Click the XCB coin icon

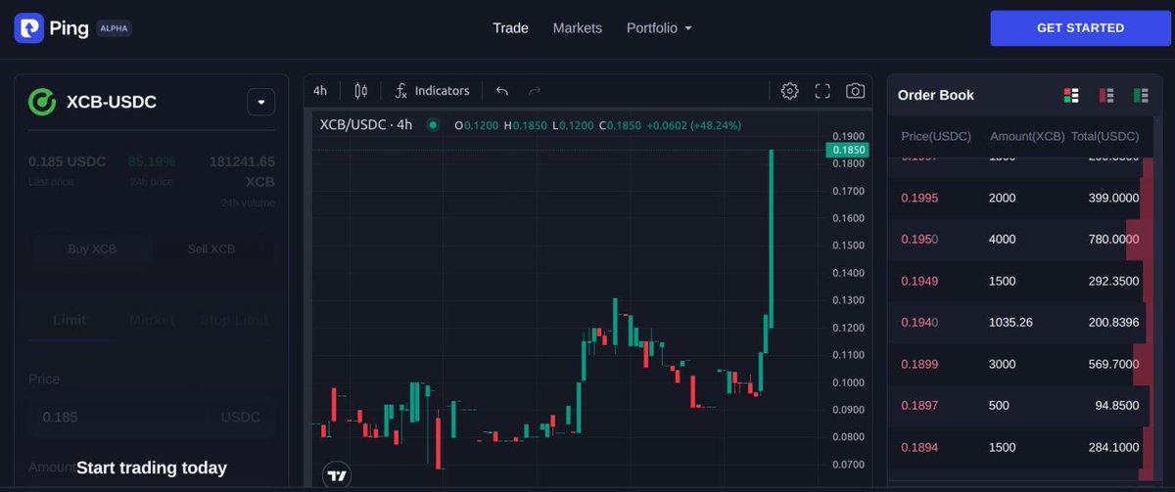(42, 102)
